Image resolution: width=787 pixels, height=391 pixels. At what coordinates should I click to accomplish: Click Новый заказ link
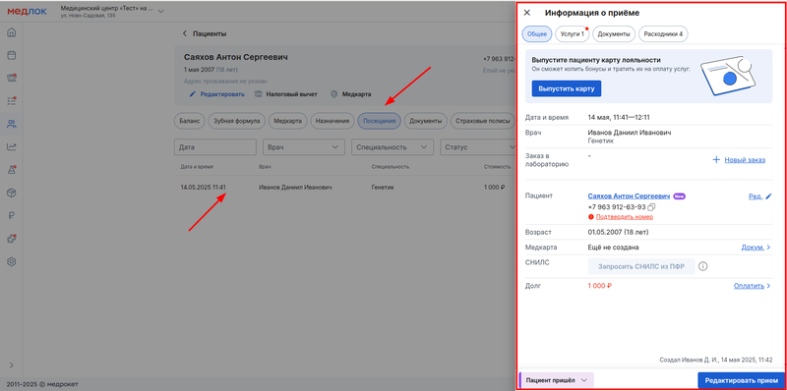745,160
